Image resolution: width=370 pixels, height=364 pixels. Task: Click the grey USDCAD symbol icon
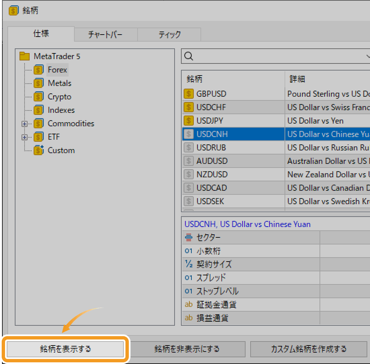pos(189,188)
